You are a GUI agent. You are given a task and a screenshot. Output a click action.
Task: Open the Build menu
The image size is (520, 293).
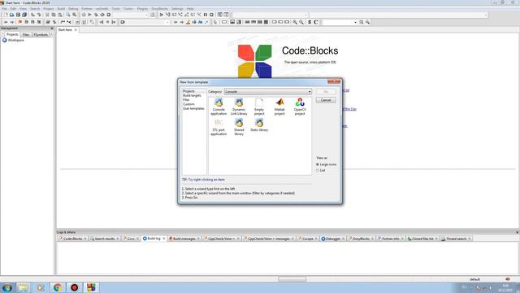point(62,9)
